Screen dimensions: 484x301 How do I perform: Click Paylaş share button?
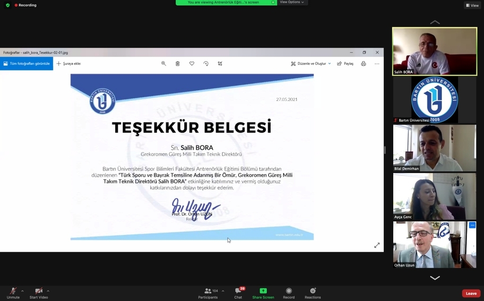click(x=345, y=64)
